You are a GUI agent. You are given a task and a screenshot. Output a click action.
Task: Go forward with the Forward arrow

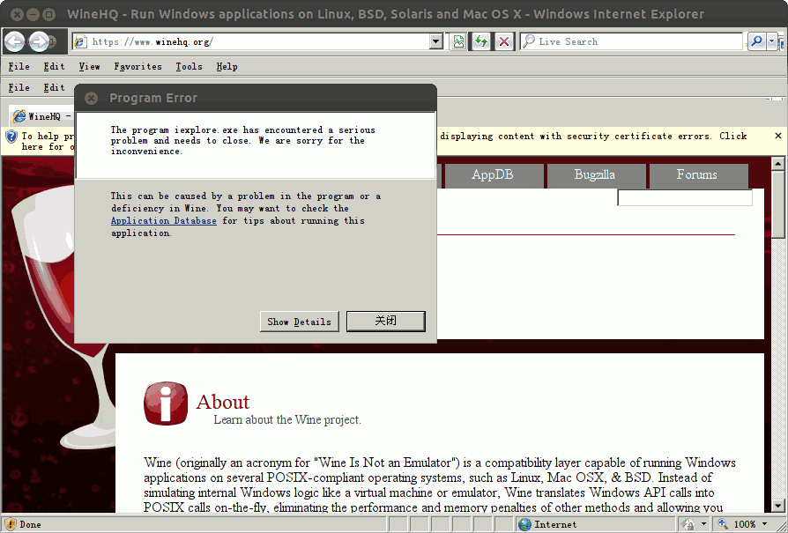(39, 41)
